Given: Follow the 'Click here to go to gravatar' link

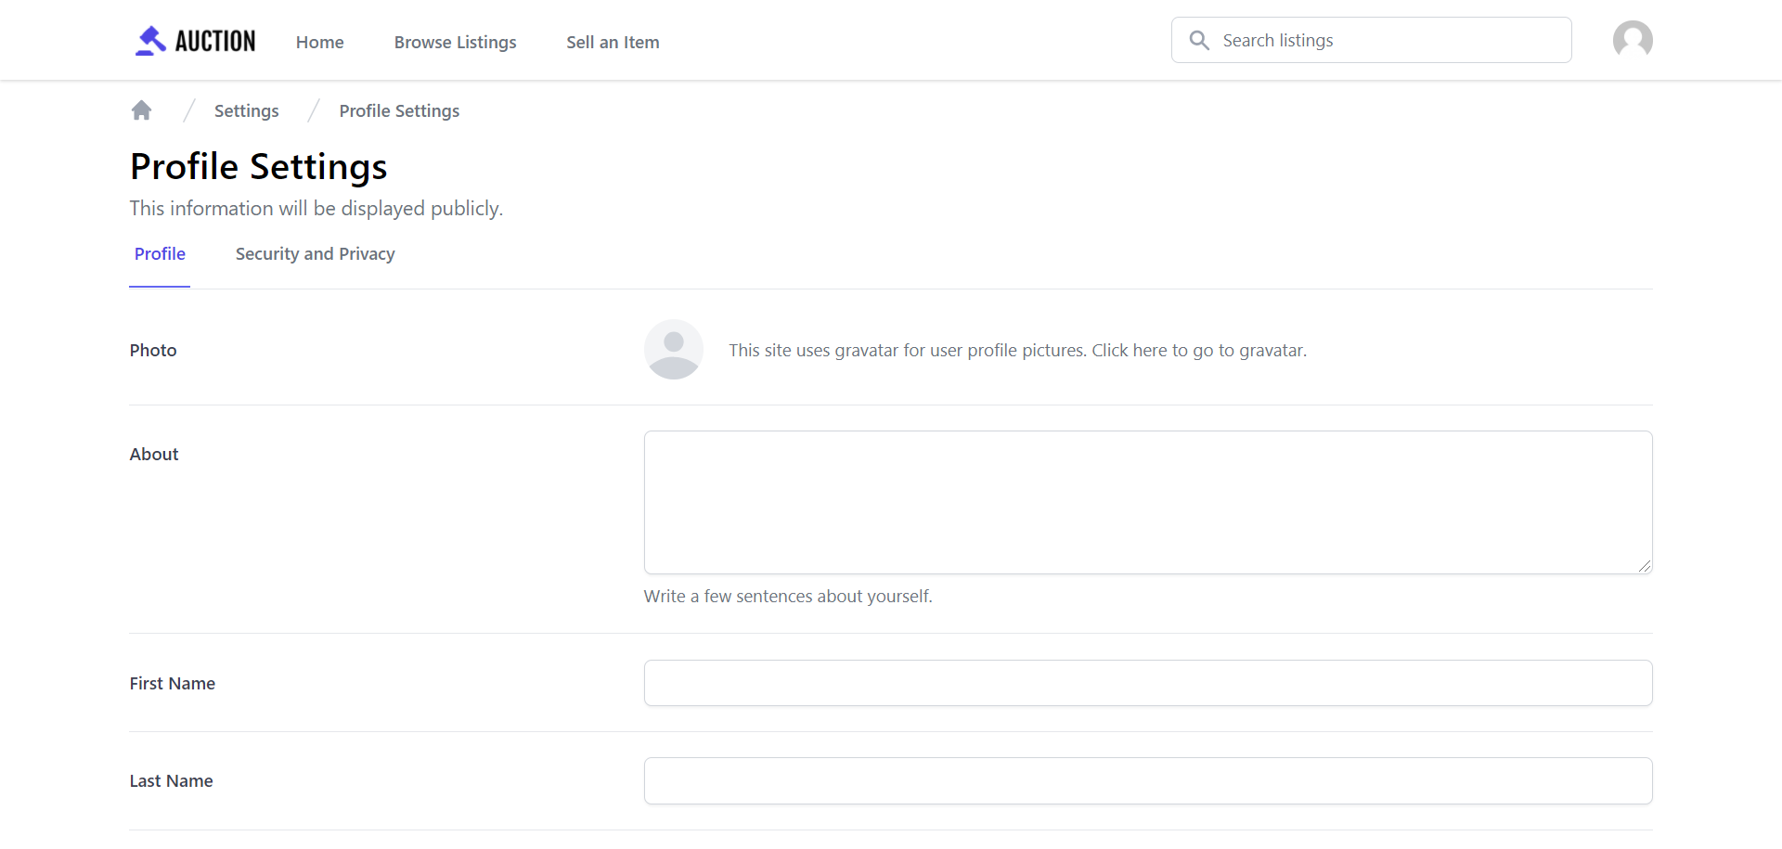Looking at the screenshot, I should pyautogui.click(x=1198, y=351).
